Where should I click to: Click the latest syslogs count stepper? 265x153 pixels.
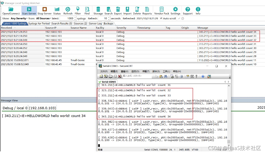pos(75,18)
